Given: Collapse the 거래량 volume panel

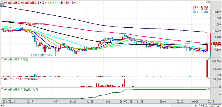Looking at the screenshot, I should (x=207, y=59).
